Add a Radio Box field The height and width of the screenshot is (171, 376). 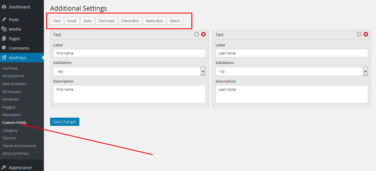point(154,21)
